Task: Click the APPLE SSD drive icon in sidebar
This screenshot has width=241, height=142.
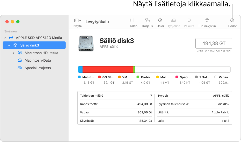Action: click(11, 38)
